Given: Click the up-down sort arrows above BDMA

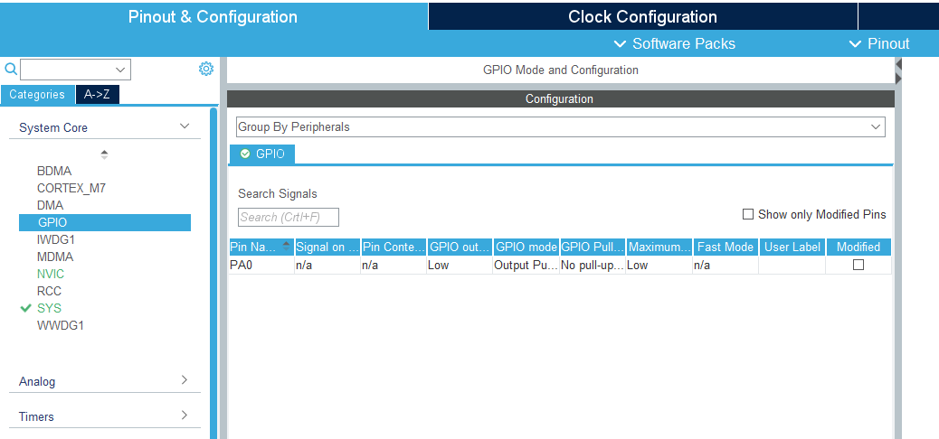Looking at the screenshot, I should (104, 154).
